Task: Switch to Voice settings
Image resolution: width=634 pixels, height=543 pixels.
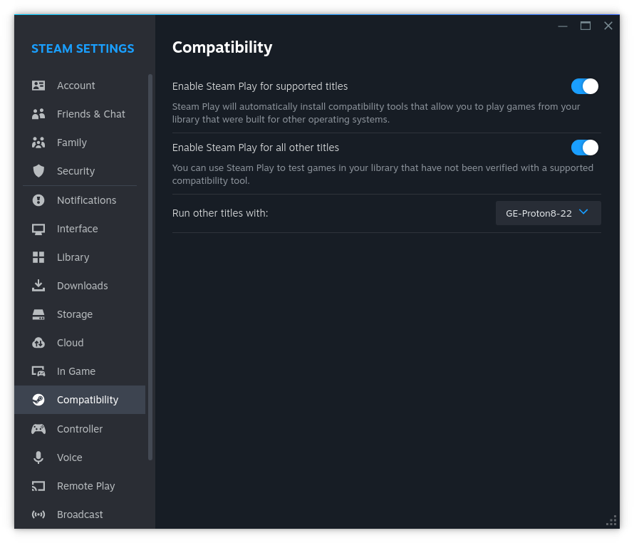Action: coord(80,457)
